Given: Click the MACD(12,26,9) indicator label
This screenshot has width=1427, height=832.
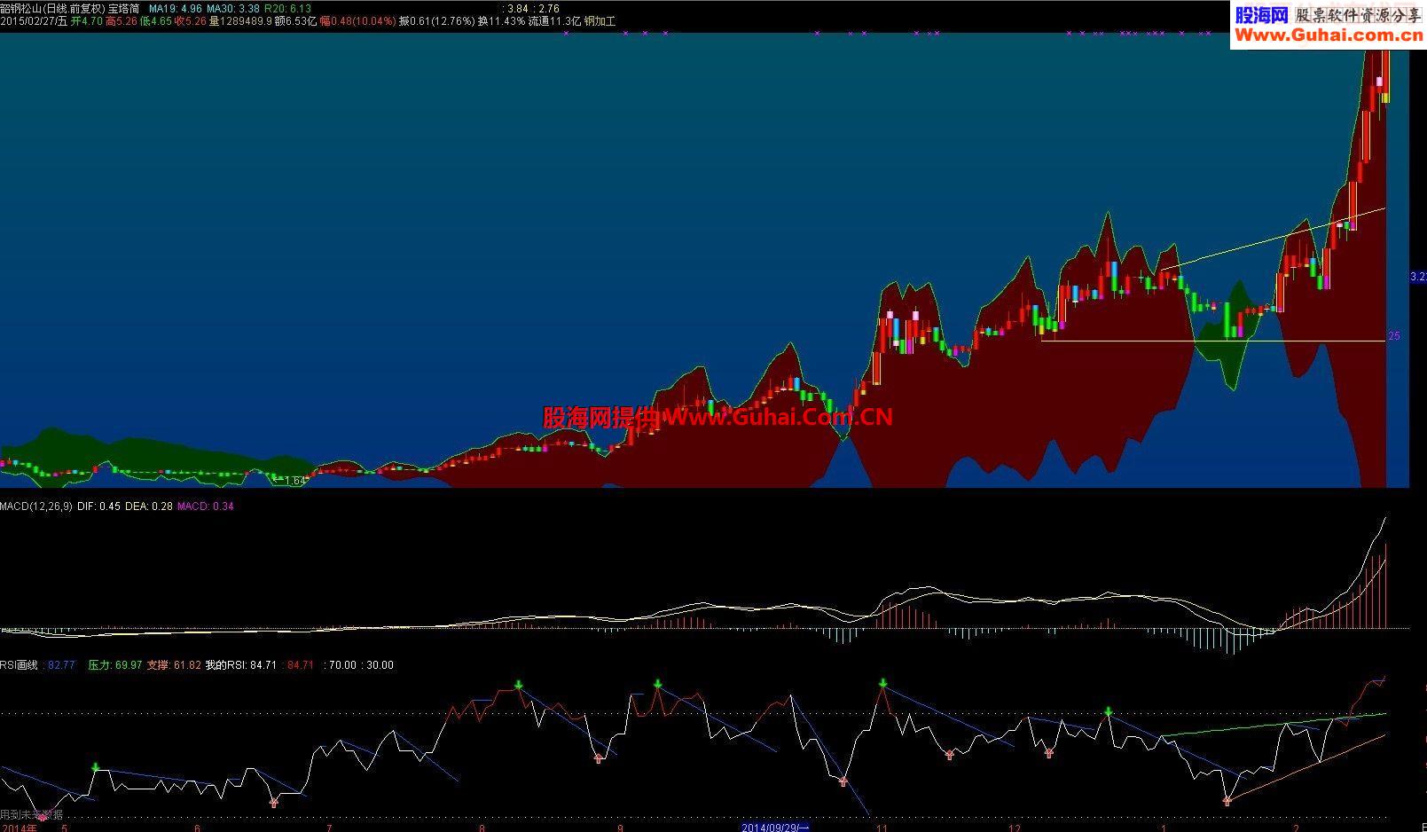Looking at the screenshot, I should pyautogui.click(x=36, y=506).
